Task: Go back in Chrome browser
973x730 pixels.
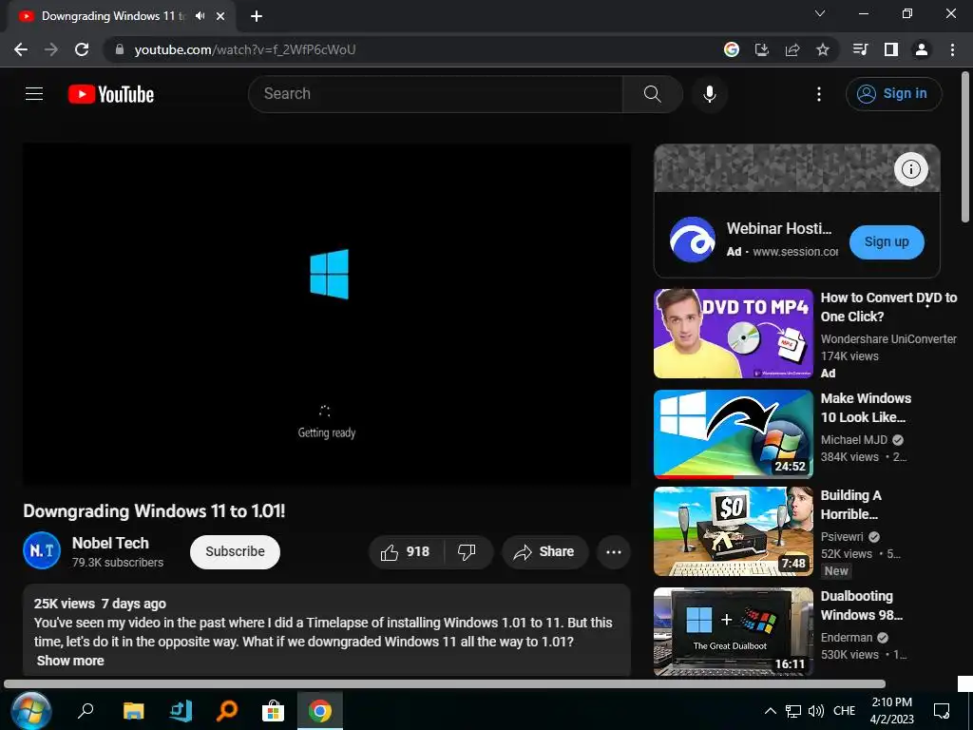Action: [x=21, y=49]
